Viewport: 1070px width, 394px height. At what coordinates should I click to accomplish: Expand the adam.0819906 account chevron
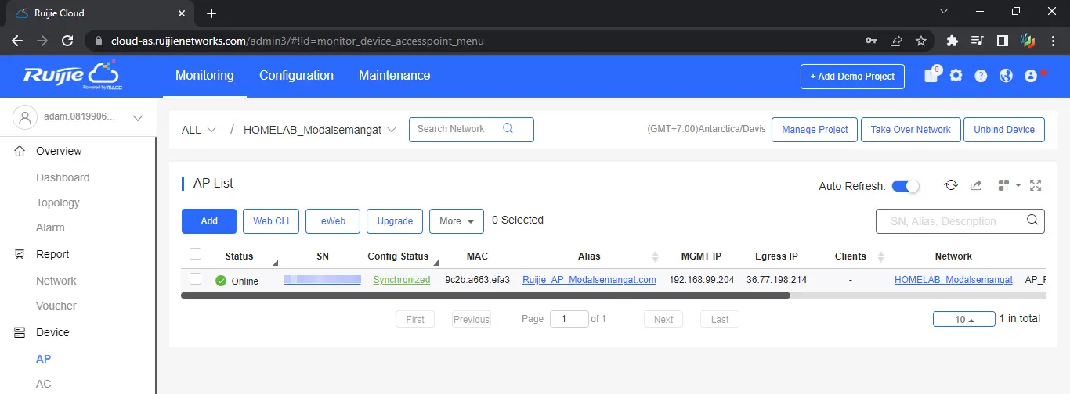click(x=138, y=118)
